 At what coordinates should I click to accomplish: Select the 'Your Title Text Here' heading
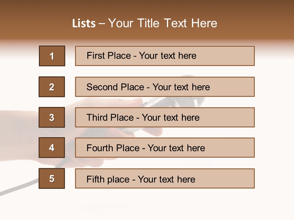(x=163, y=24)
